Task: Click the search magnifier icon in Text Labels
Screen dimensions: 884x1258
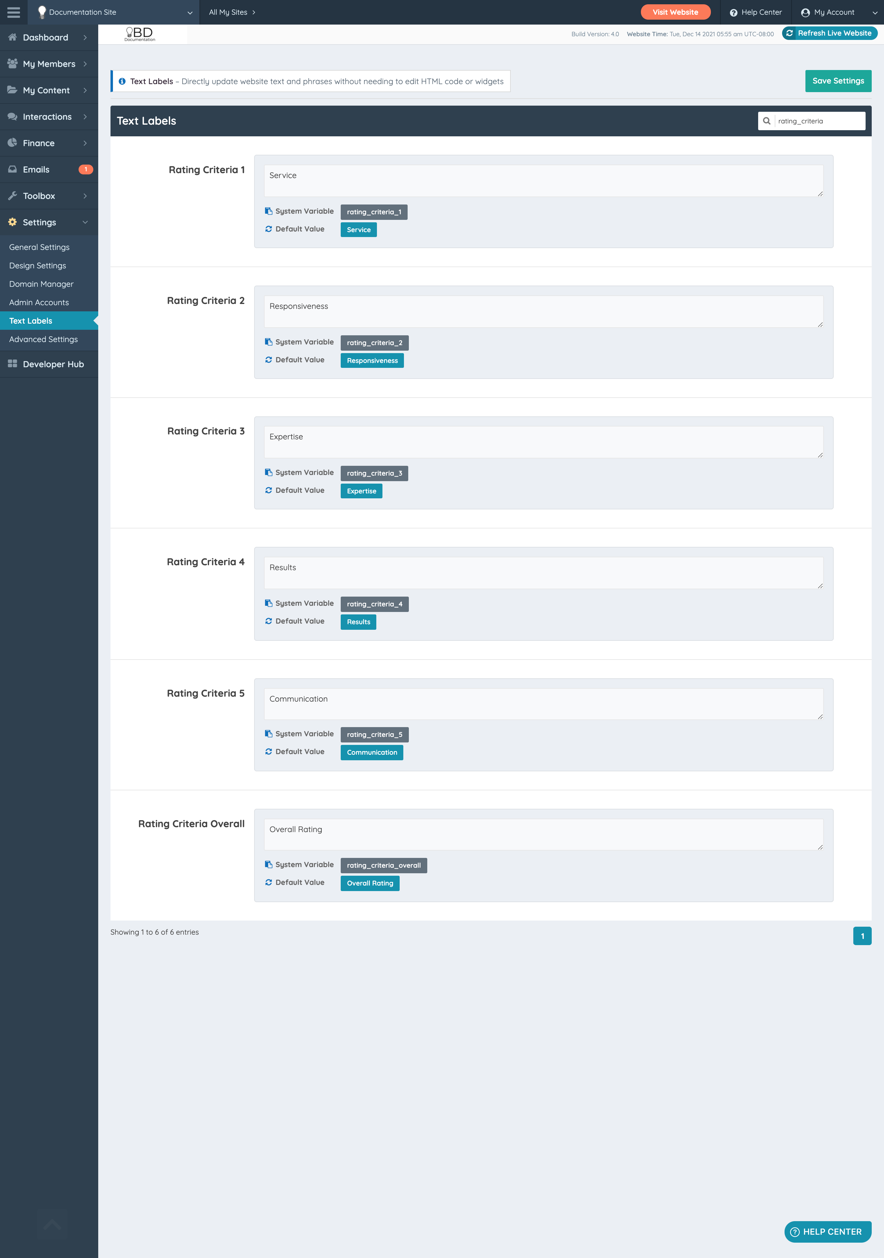Action: (767, 121)
